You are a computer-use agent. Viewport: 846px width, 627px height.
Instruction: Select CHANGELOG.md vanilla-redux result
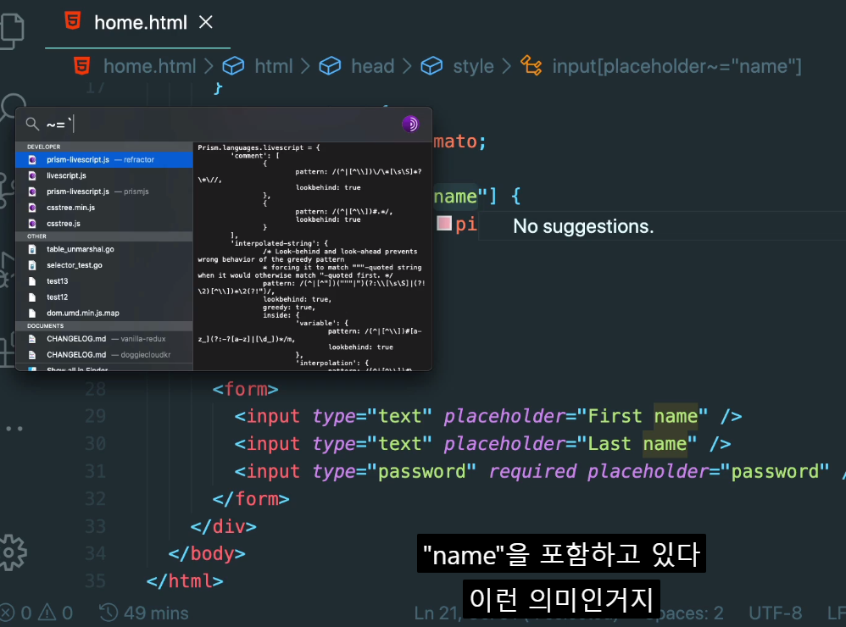pos(103,339)
